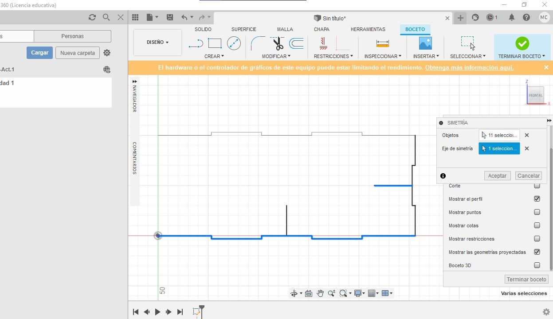This screenshot has width=553, height=319.
Task: Switch to the MALLA tab
Action: tap(285, 29)
